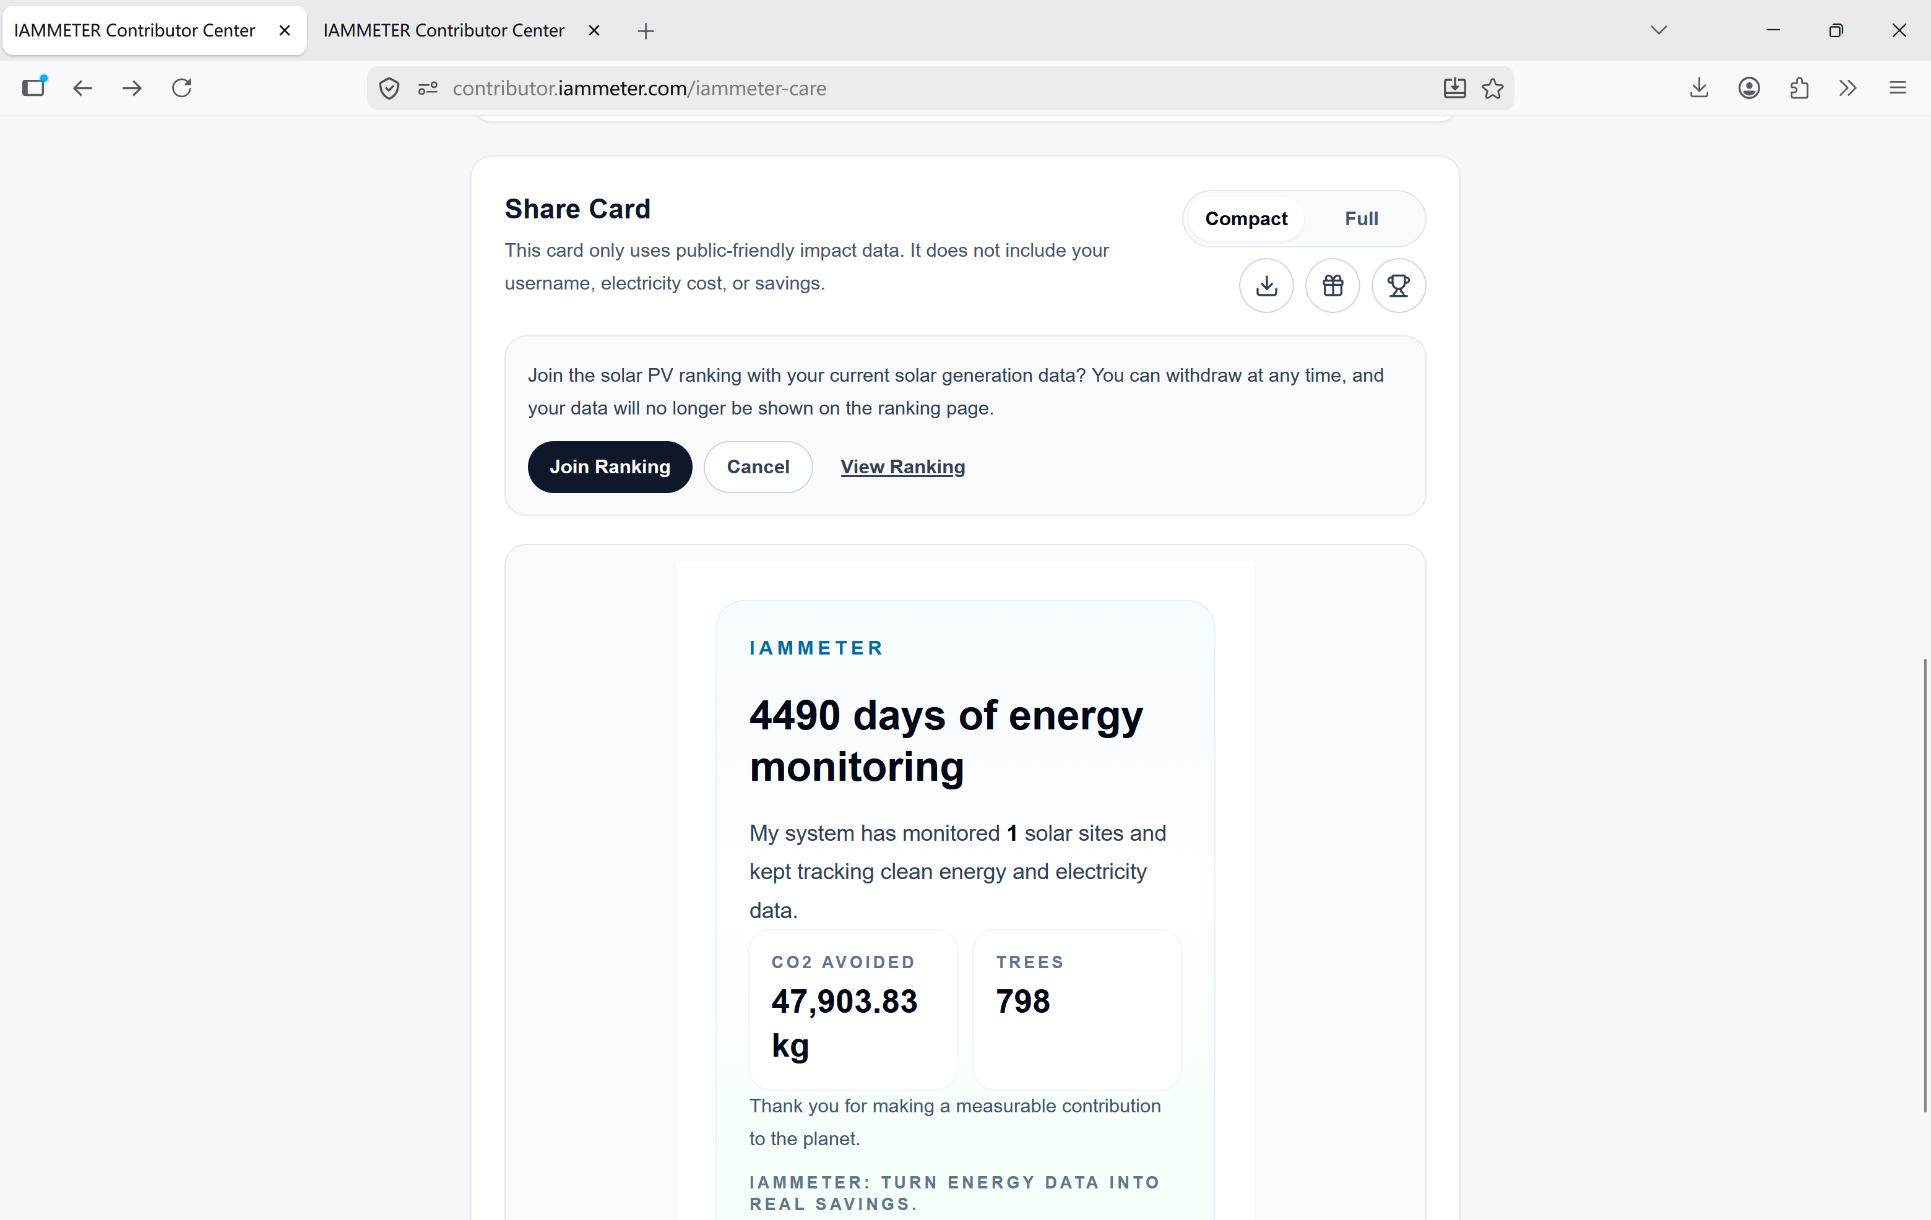This screenshot has height=1220, width=1931.
Task: Click the IAMMETER brand label on card
Action: [x=816, y=648]
